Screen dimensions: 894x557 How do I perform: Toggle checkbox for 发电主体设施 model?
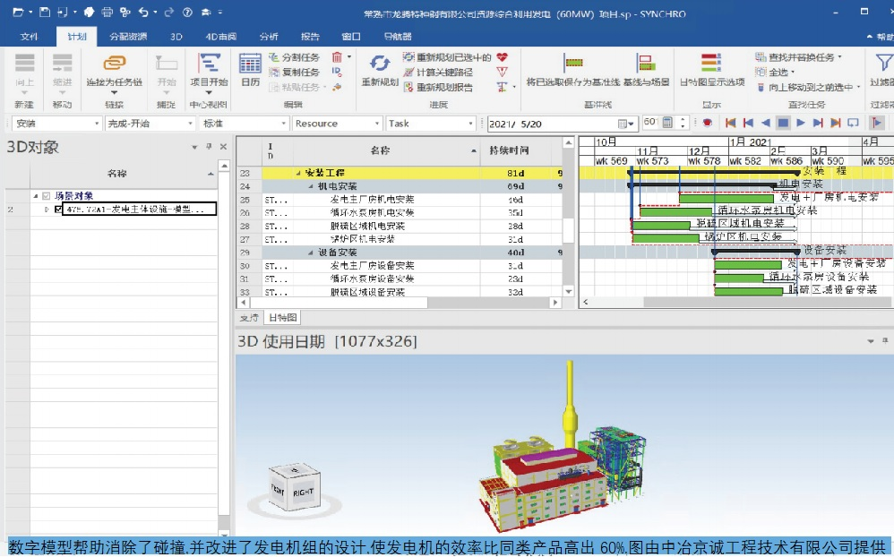click(x=58, y=210)
